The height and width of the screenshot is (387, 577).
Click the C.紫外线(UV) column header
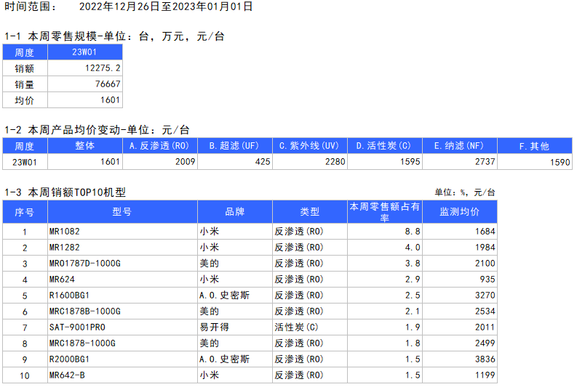[309, 146]
